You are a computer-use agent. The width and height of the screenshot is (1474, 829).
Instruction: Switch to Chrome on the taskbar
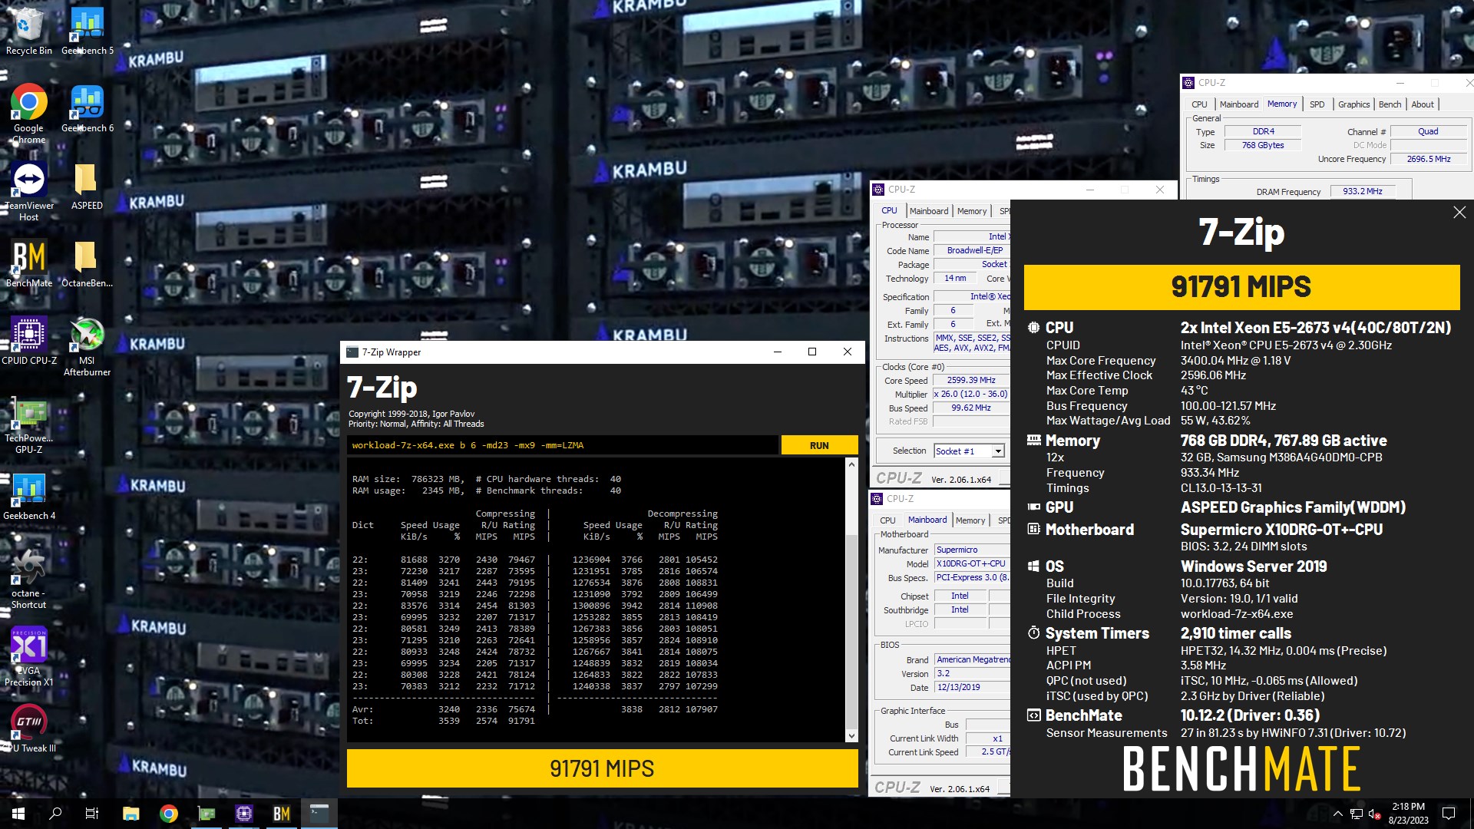(168, 814)
